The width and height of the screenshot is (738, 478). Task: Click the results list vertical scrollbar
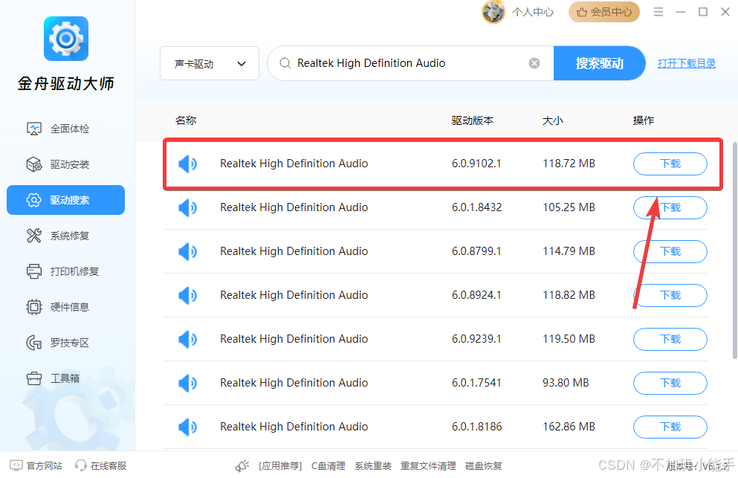pos(735,251)
